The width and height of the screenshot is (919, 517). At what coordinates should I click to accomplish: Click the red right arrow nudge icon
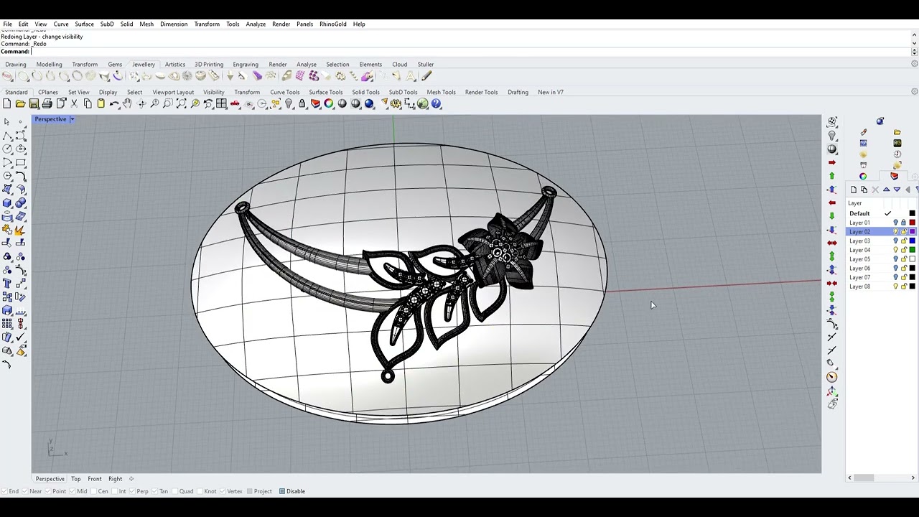click(x=832, y=162)
